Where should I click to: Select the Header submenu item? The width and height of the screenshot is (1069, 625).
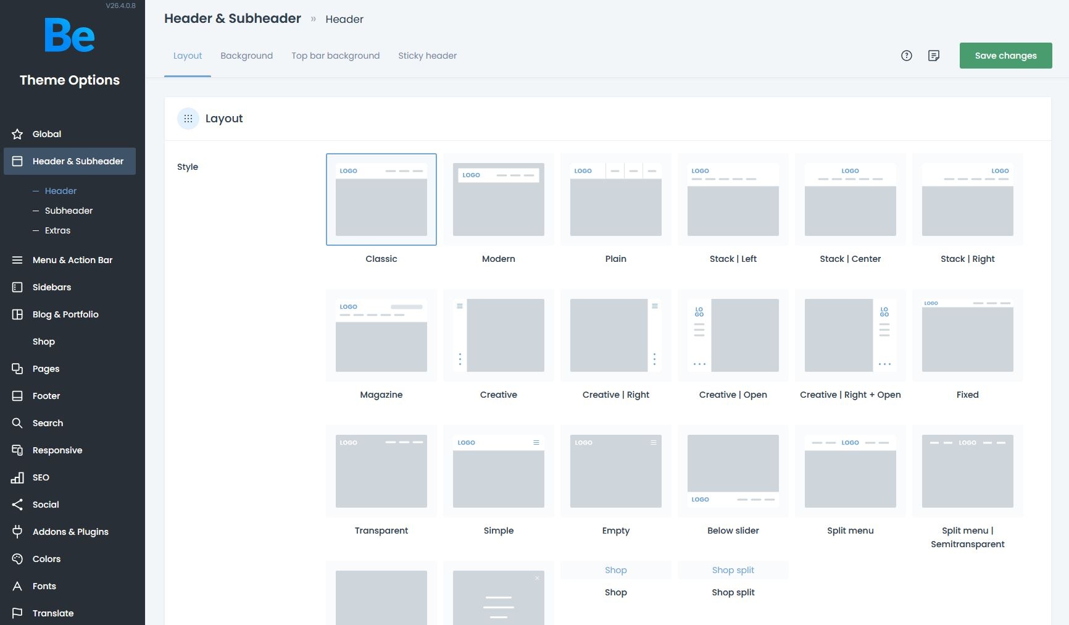60,191
